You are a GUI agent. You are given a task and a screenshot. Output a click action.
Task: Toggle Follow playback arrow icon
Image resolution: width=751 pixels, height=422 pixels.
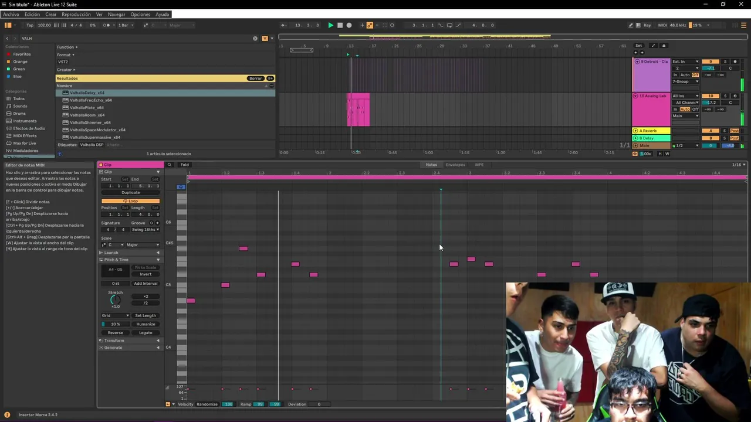tap(283, 25)
